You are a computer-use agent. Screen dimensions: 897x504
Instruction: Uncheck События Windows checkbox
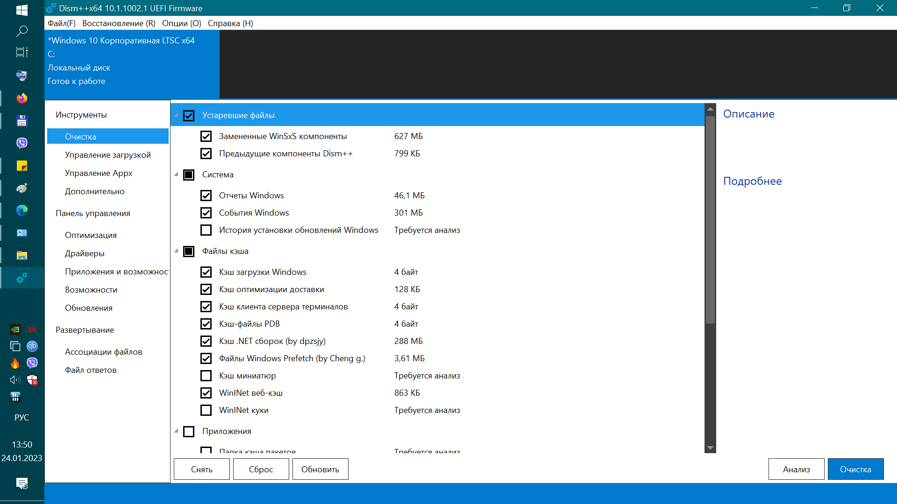[x=206, y=213]
